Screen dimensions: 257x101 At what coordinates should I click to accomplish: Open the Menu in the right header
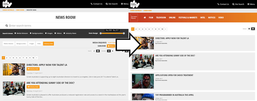click(251, 4)
